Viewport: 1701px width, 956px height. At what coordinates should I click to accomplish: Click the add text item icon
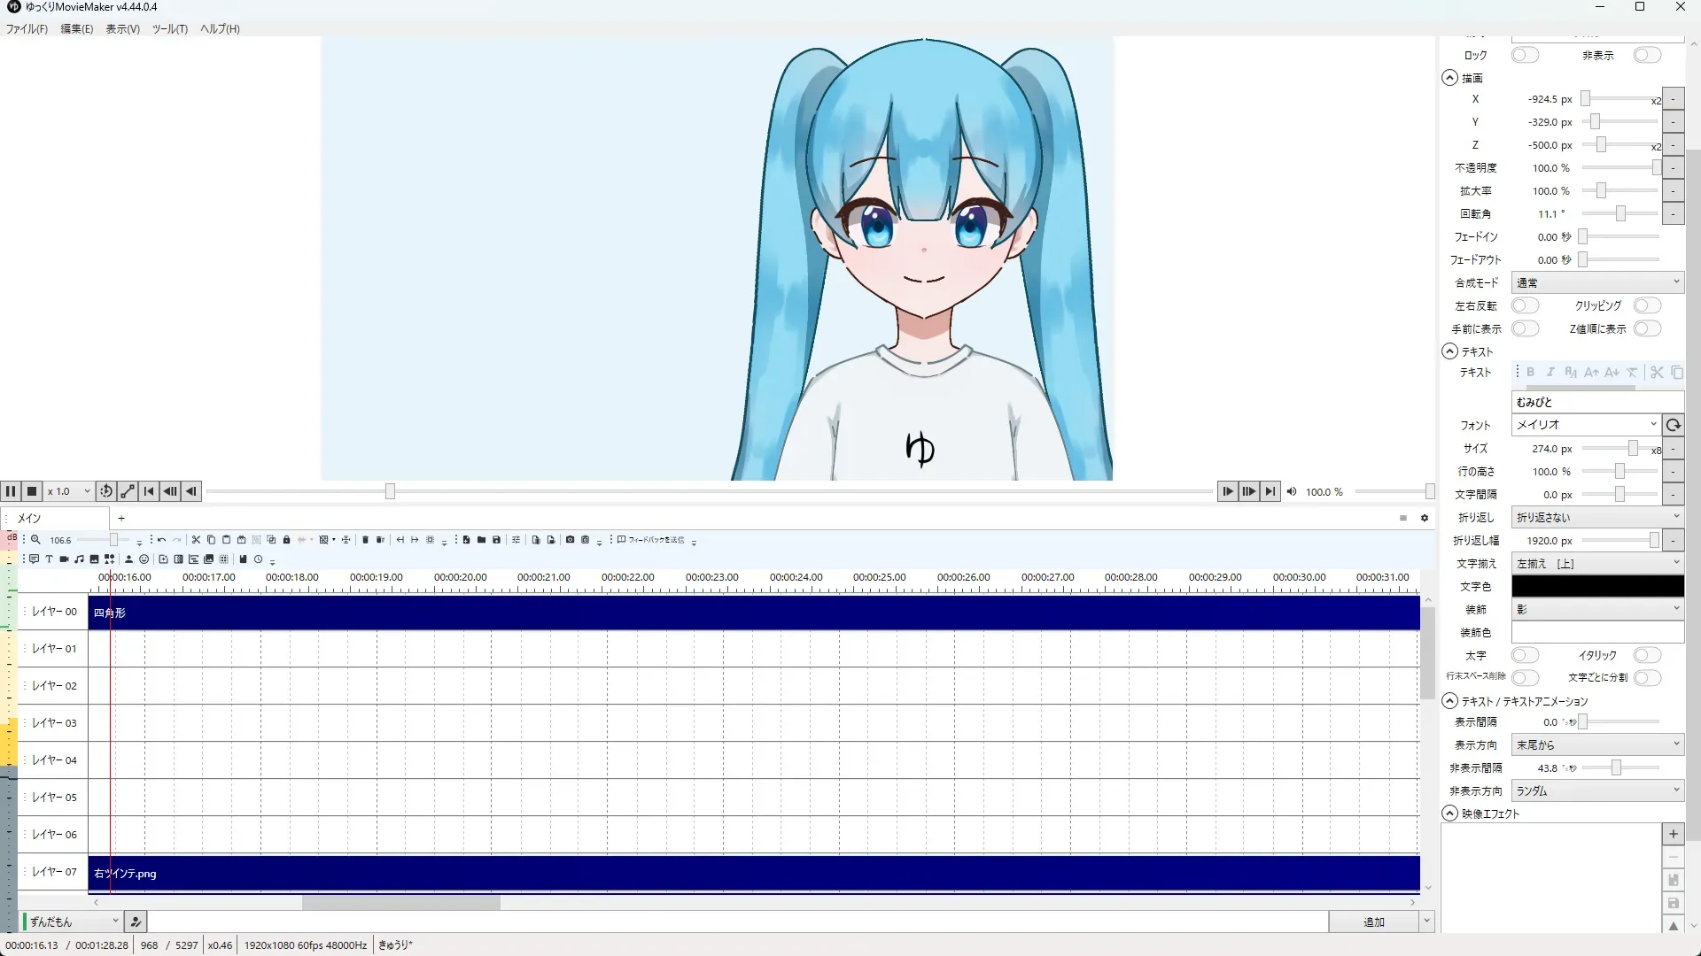[50, 559]
